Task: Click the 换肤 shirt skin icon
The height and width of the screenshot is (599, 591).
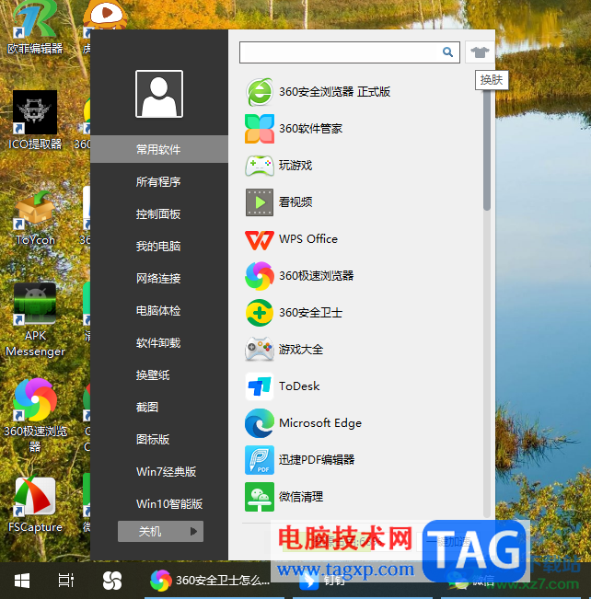Action: pos(480,52)
